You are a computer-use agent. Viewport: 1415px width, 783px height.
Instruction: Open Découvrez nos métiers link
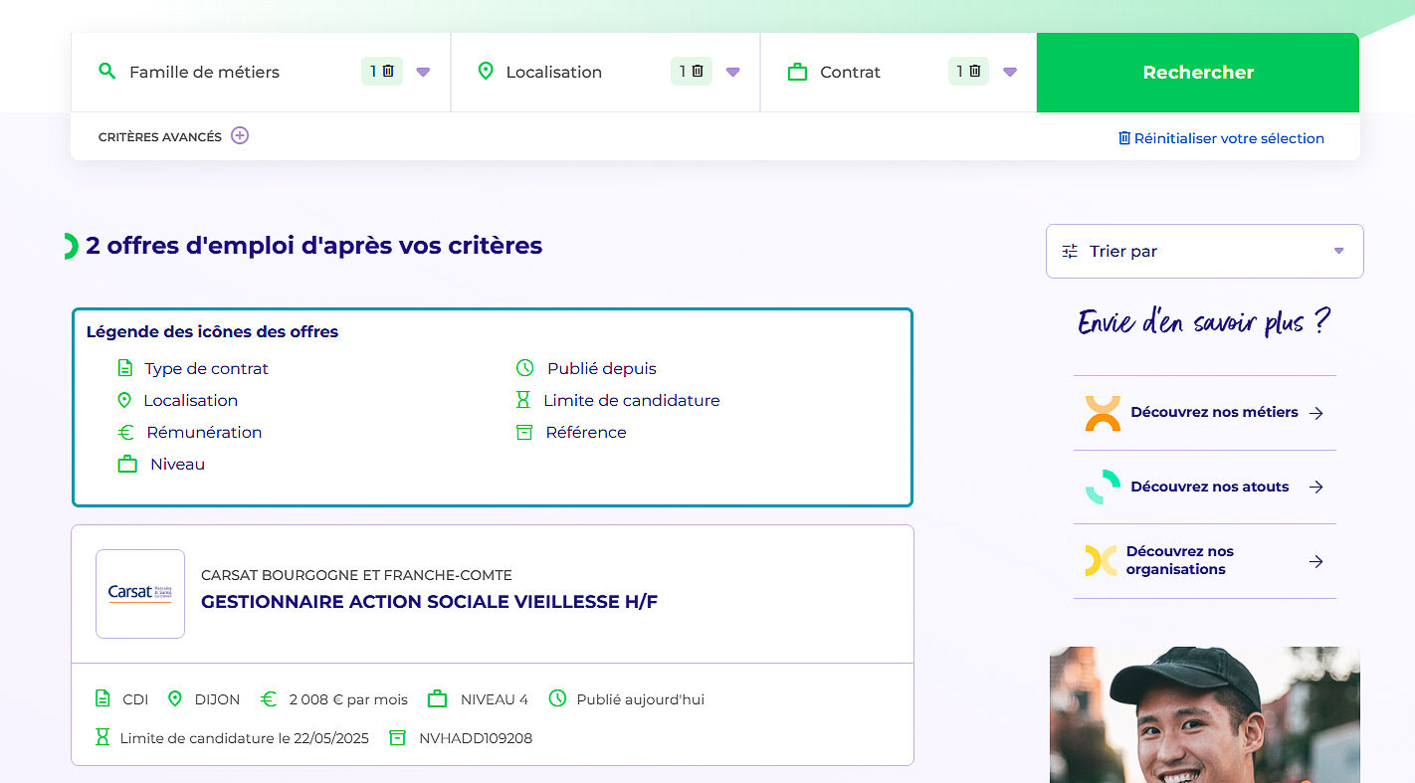click(1214, 412)
